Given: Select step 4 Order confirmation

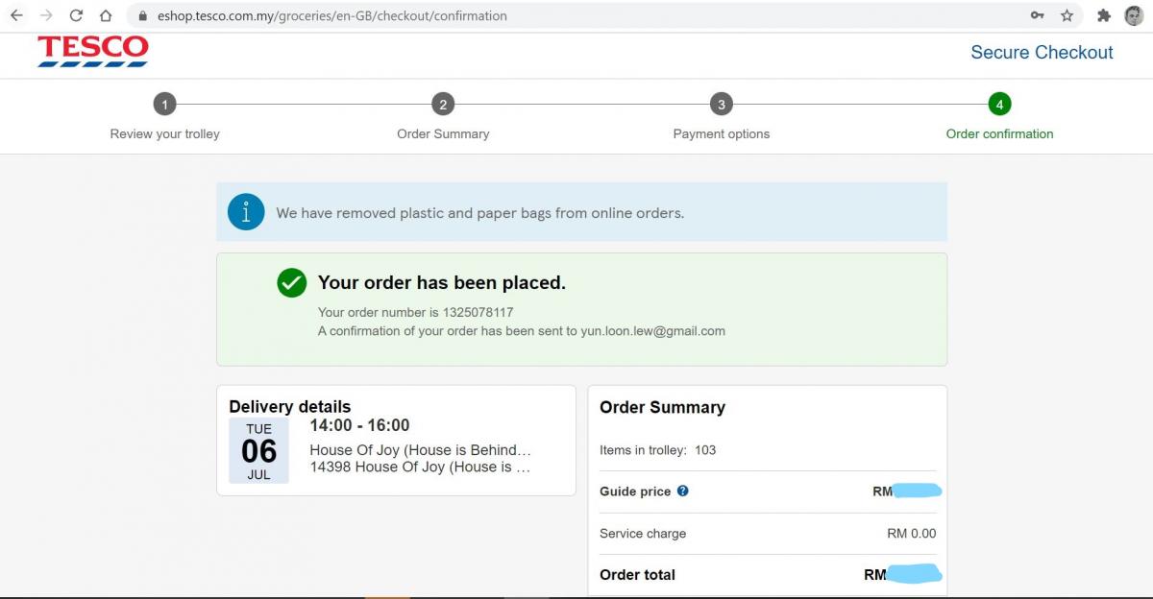Looking at the screenshot, I should 999,105.
